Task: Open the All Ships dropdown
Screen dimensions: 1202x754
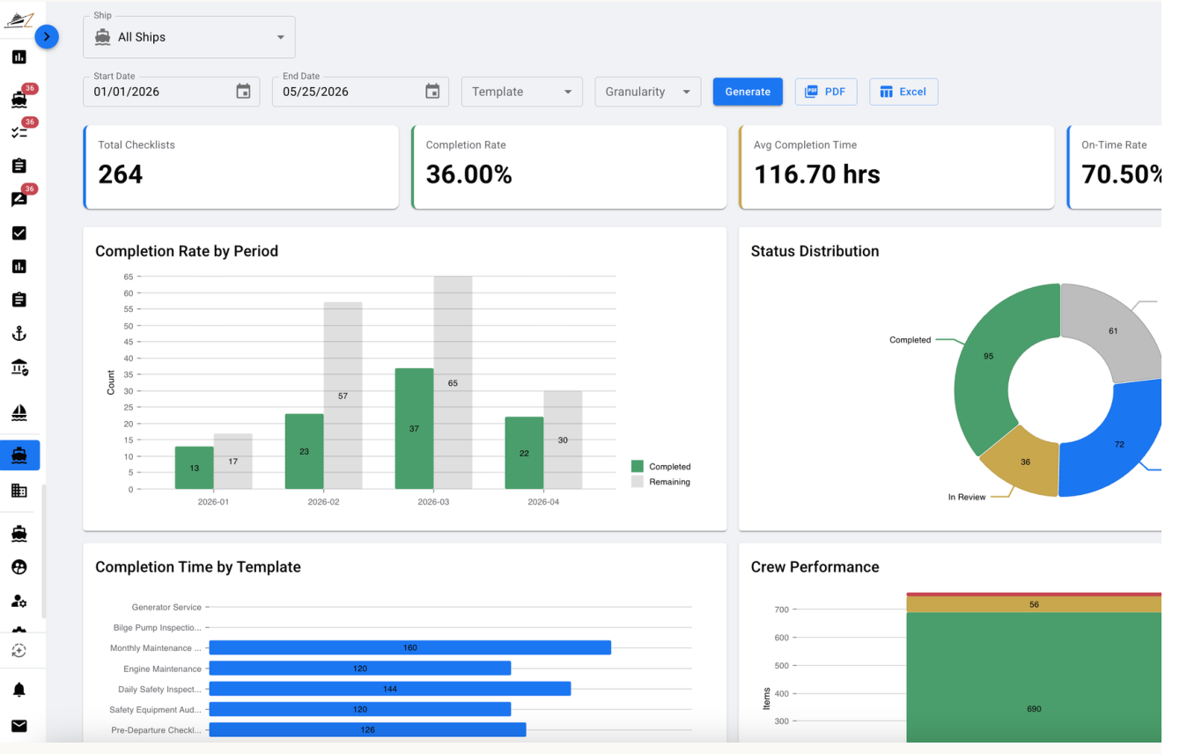Action: click(189, 37)
